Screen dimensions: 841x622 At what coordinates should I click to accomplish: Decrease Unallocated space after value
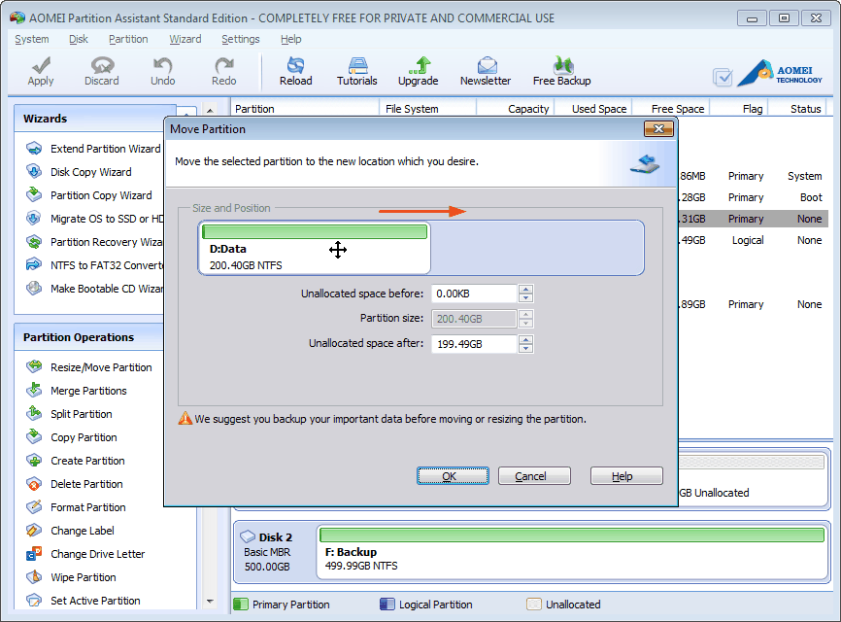(526, 348)
